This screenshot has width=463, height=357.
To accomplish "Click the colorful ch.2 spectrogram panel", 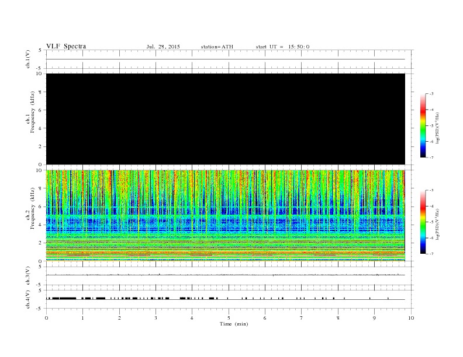I will coord(226,216).
